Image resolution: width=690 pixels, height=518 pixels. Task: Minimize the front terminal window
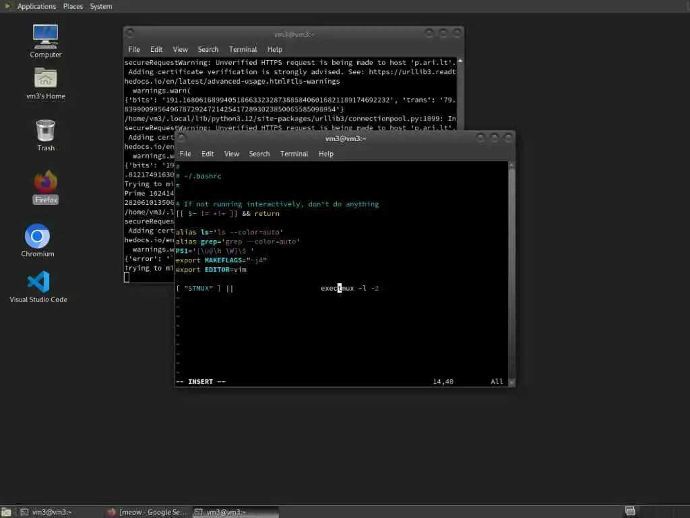click(480, 138)
